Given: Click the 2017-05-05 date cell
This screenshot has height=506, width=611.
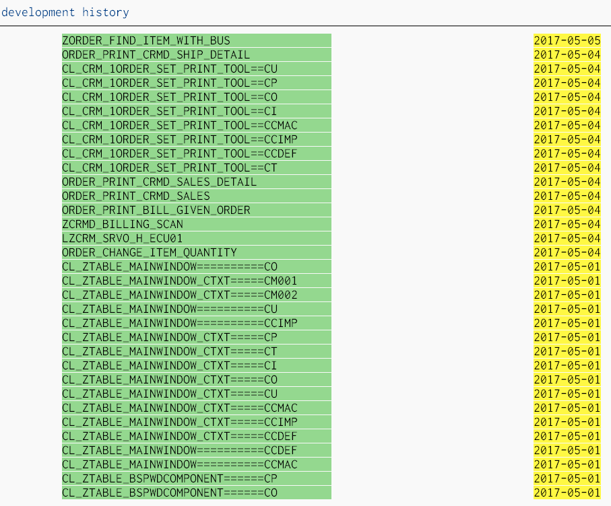Looking at the screenshot, I should pos(567,40).
